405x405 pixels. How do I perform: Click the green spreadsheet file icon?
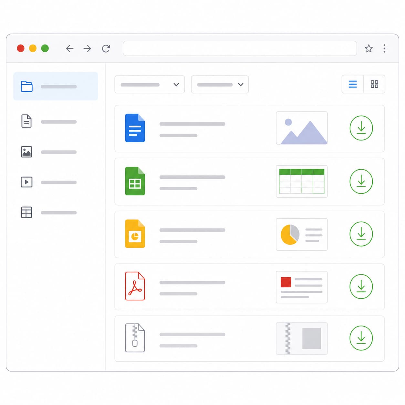(135, 181)
